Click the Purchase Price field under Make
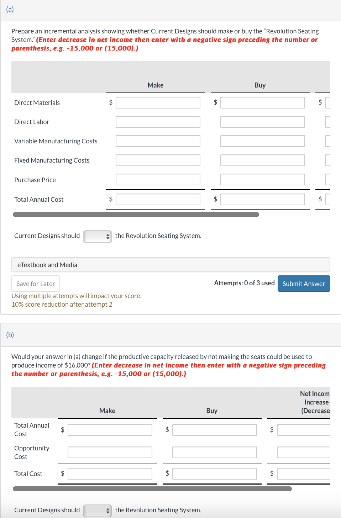Screen dimensions: 341x518 tap(158, 179)
